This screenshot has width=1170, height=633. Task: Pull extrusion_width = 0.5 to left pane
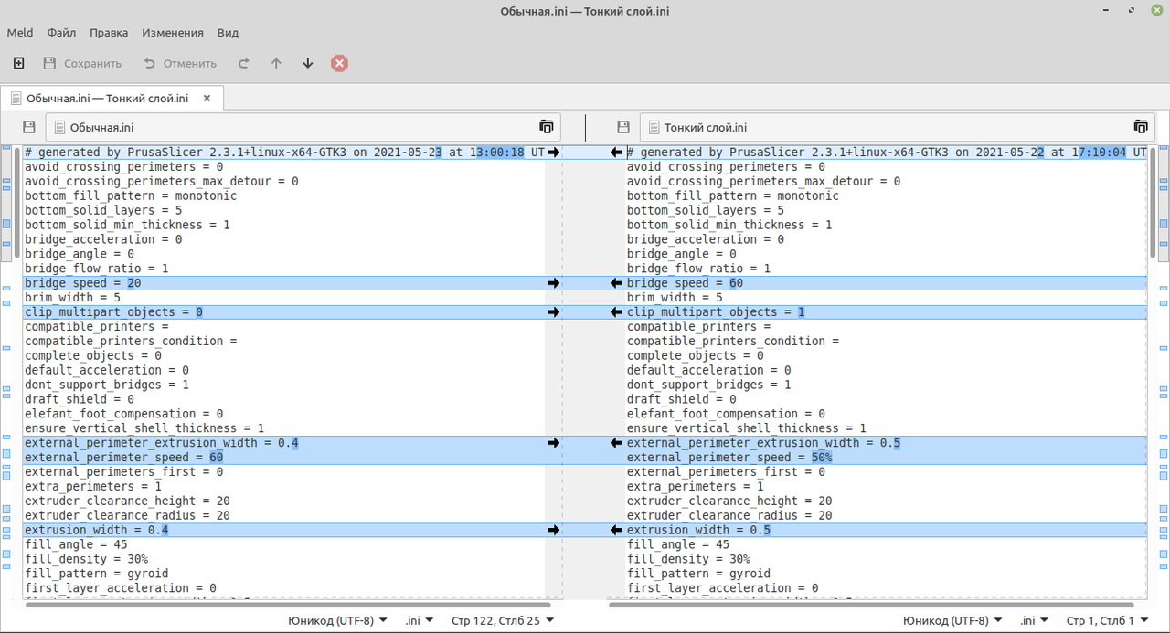(616, 530)
